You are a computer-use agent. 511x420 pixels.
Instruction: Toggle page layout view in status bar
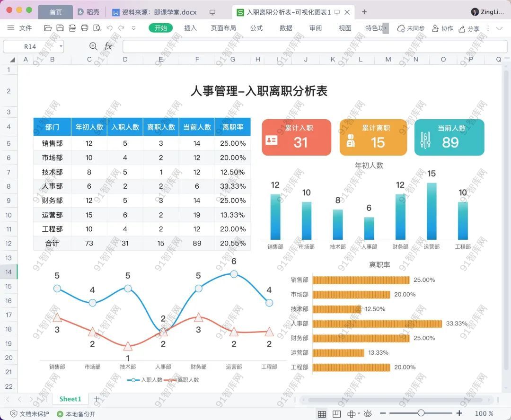pos(336,414)
